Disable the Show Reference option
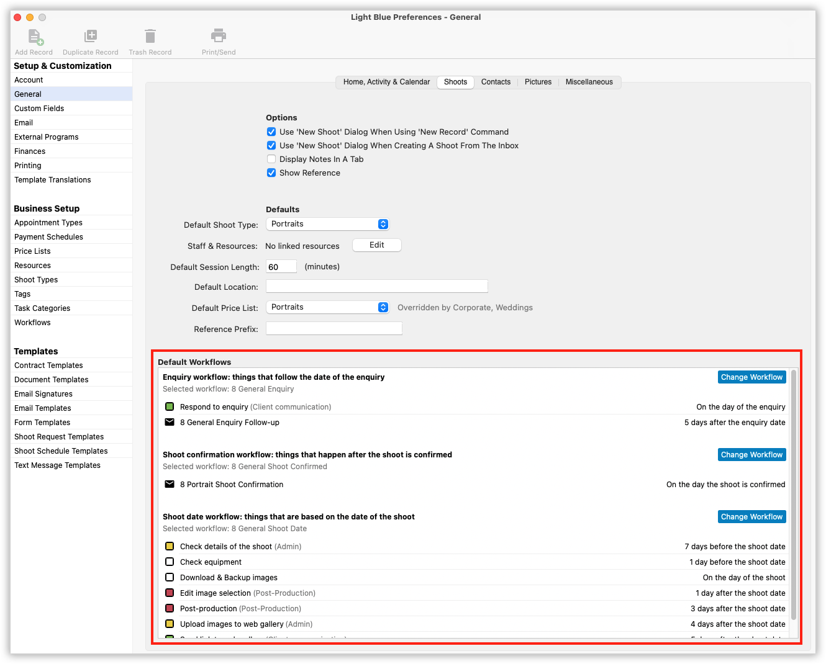 tap(271, 173)
